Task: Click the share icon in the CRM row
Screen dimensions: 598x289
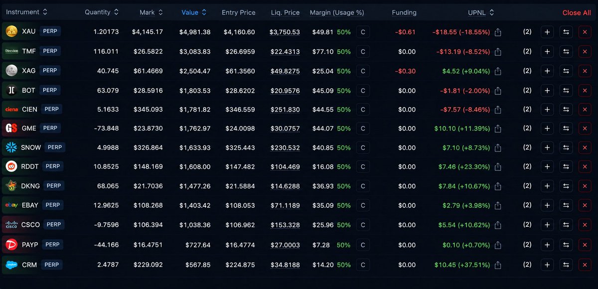Action: pyautogui.click(x=498, y=265)
